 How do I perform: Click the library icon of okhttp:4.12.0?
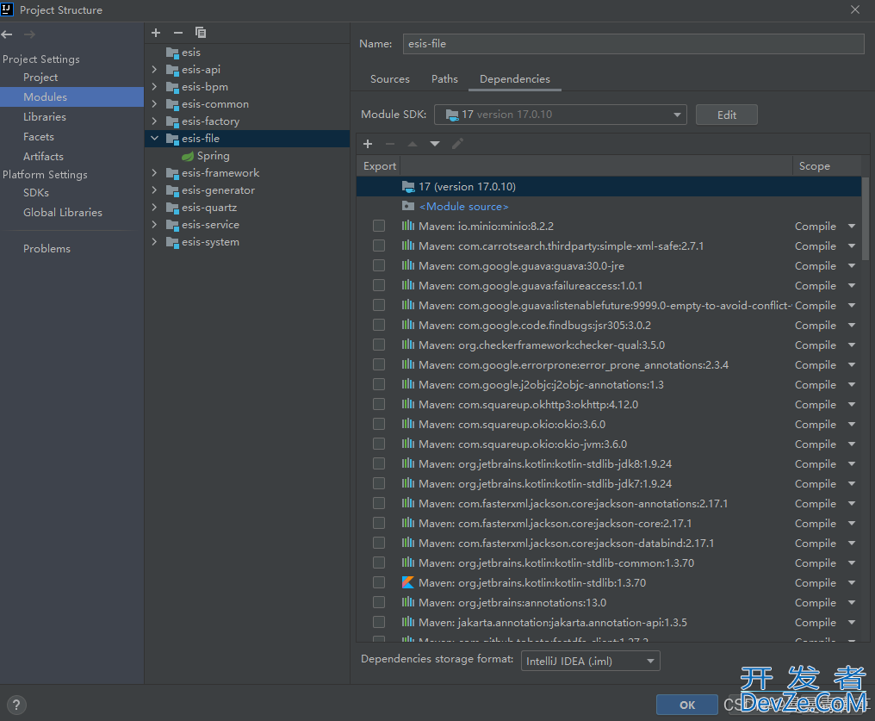[x=408, y=404]
